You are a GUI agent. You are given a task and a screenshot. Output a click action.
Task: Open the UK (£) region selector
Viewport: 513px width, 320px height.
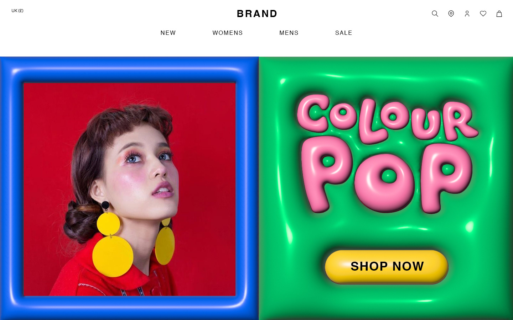(x=17, y=11)
